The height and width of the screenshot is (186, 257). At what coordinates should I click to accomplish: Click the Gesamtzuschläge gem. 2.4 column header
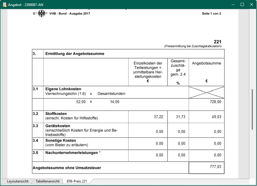(178, 72)
